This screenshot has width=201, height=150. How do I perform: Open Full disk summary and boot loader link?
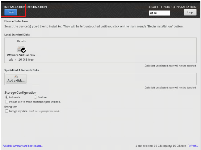[x=23, y=146]
